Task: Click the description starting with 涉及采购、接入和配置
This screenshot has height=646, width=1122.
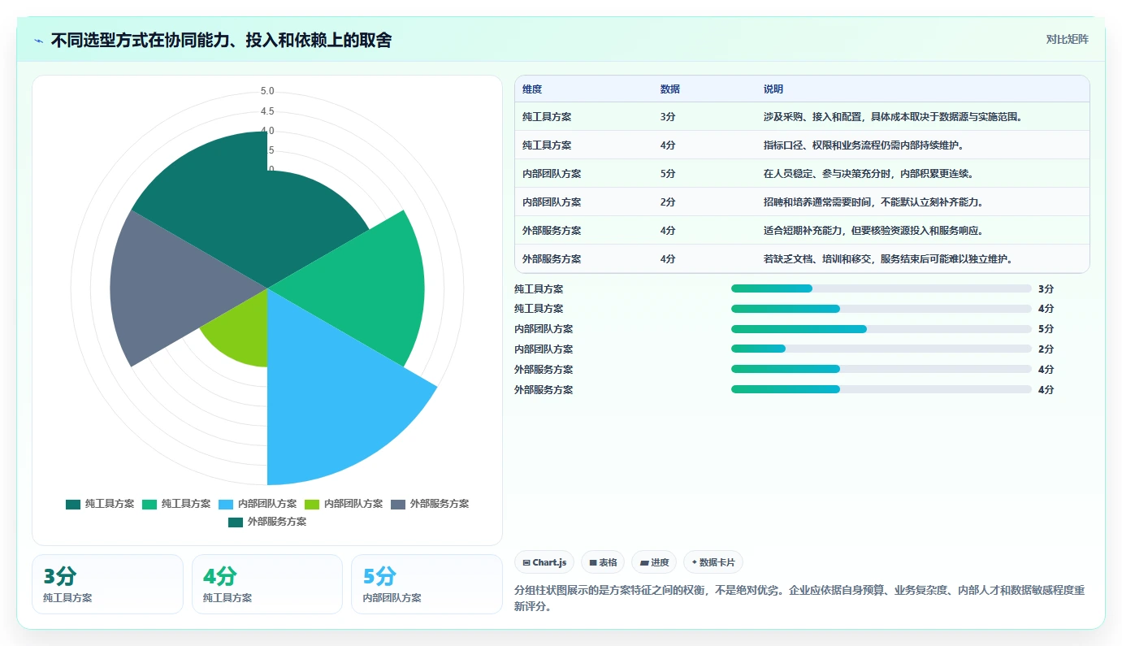Action: coord(892,117)
